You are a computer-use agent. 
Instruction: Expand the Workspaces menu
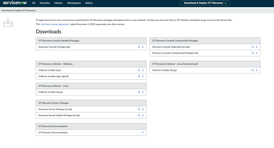74,3
